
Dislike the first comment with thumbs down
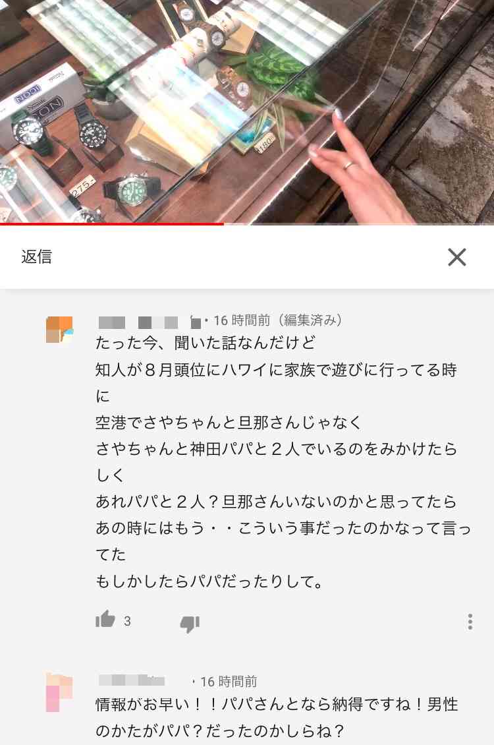pyautogui.click(x=190, y=623)
